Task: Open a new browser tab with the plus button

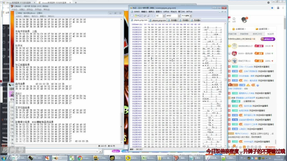Action: 76,2
